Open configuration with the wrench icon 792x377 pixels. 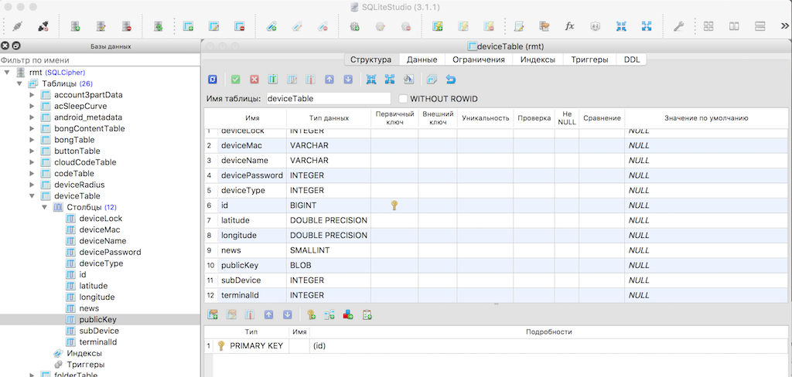[678, 26]
